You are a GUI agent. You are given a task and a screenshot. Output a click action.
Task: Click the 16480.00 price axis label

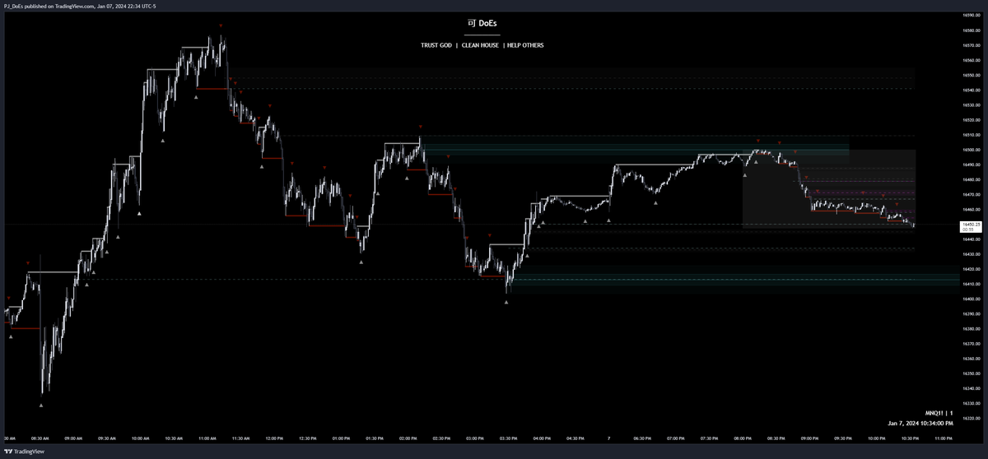[970, 179]
